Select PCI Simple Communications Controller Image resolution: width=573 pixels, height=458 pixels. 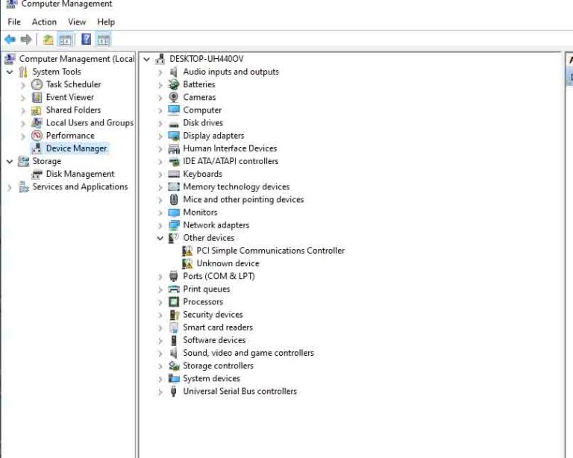270,251
